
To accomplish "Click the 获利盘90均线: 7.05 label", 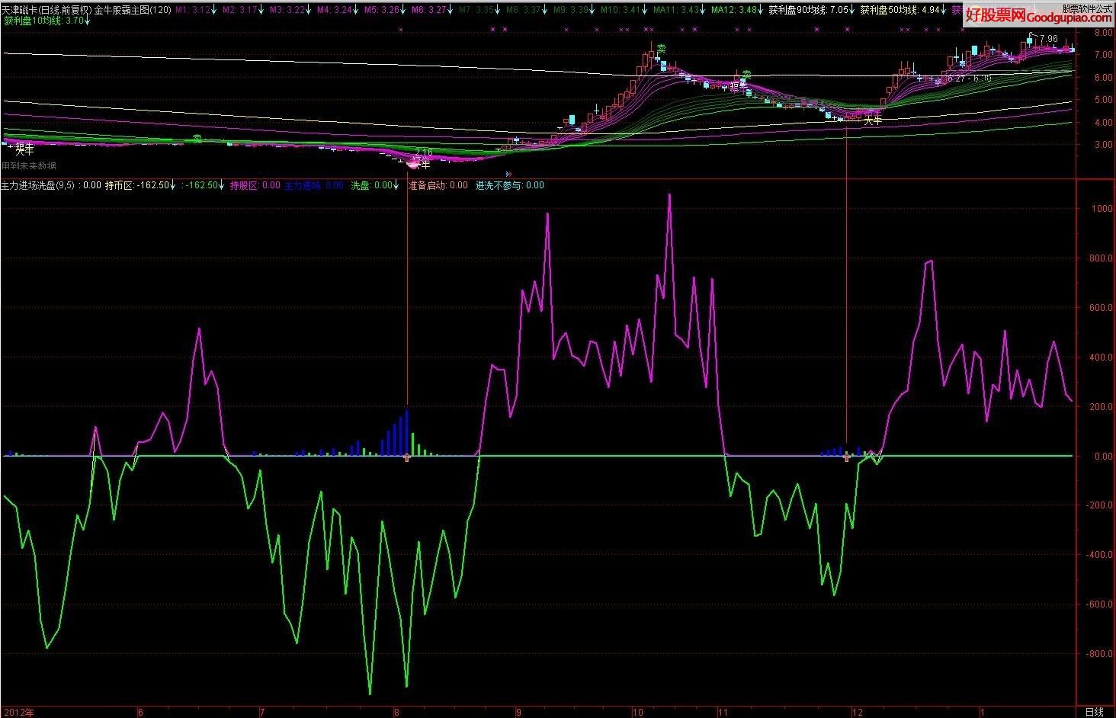I will [x=808, y=10].
